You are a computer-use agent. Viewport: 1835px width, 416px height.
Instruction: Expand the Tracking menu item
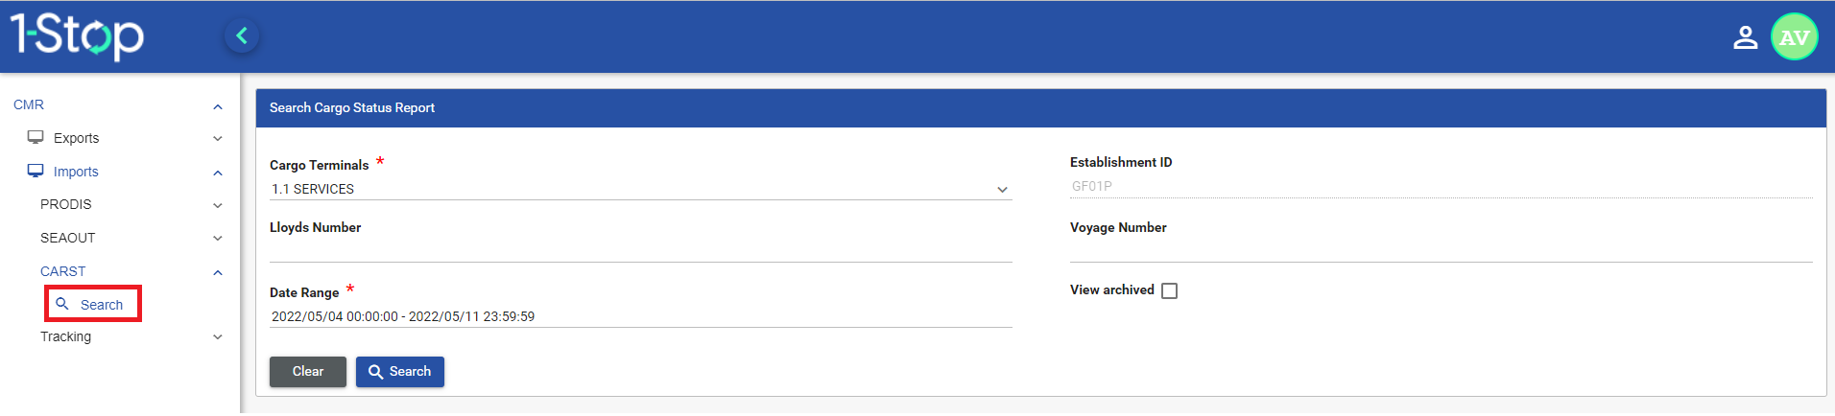point(218,337)
